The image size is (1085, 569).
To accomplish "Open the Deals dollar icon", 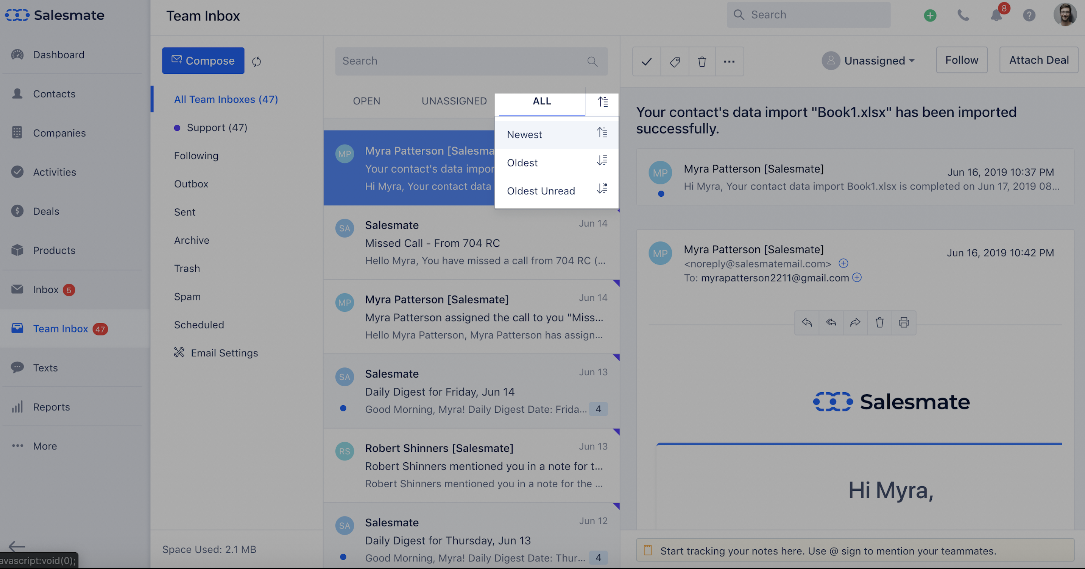I will tap(17, 211).
